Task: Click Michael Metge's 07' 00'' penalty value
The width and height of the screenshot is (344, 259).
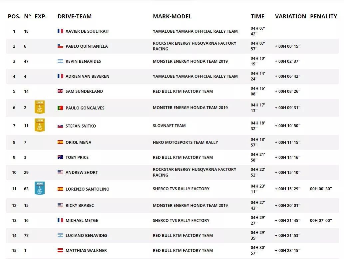Action: (321, 220)
